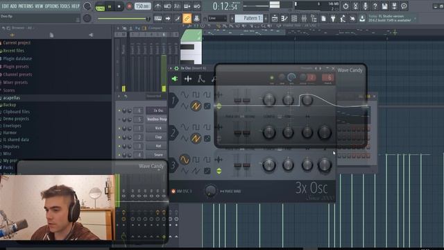Image resolution: width=444 pixels, height=250 pixels.
Task: Select the Snare channel button
Action: pyautogui.click(x=157, y=155)
